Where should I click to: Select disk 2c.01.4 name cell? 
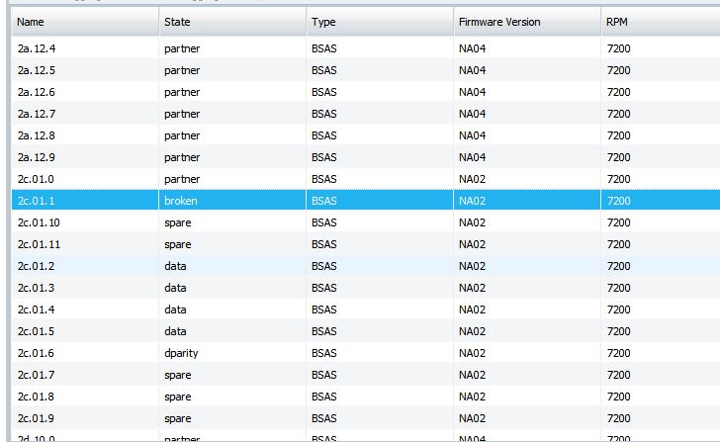85,309
